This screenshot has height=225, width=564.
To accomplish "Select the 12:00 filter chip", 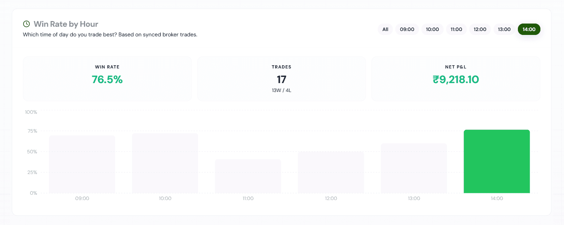I will (480, 29).
